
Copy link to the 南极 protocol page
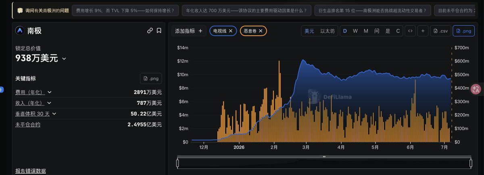click(x=150, y=31)
